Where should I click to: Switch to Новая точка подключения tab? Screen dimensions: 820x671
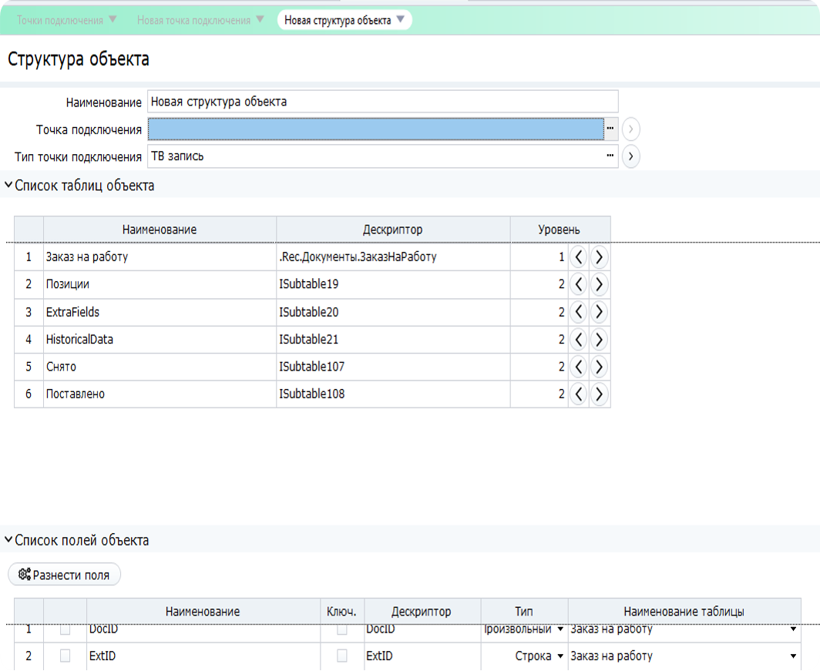(193, 20)
